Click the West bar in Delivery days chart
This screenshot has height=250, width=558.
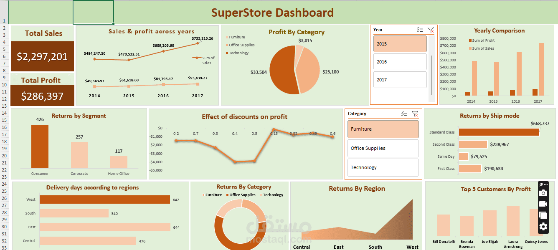click(105, 199)
